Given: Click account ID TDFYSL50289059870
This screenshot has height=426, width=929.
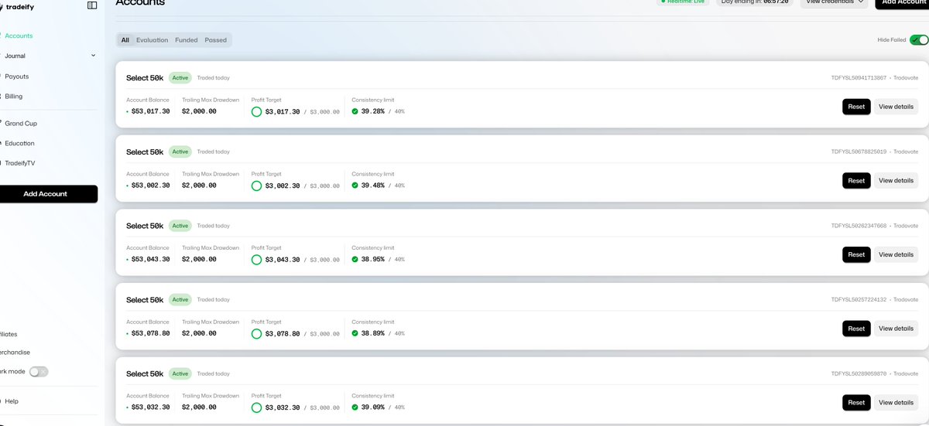Looking at the screenshot, I should tap(859, 374).
